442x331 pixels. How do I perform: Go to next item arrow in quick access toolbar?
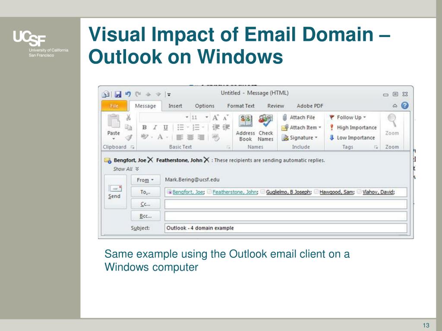tap(158, 94)
